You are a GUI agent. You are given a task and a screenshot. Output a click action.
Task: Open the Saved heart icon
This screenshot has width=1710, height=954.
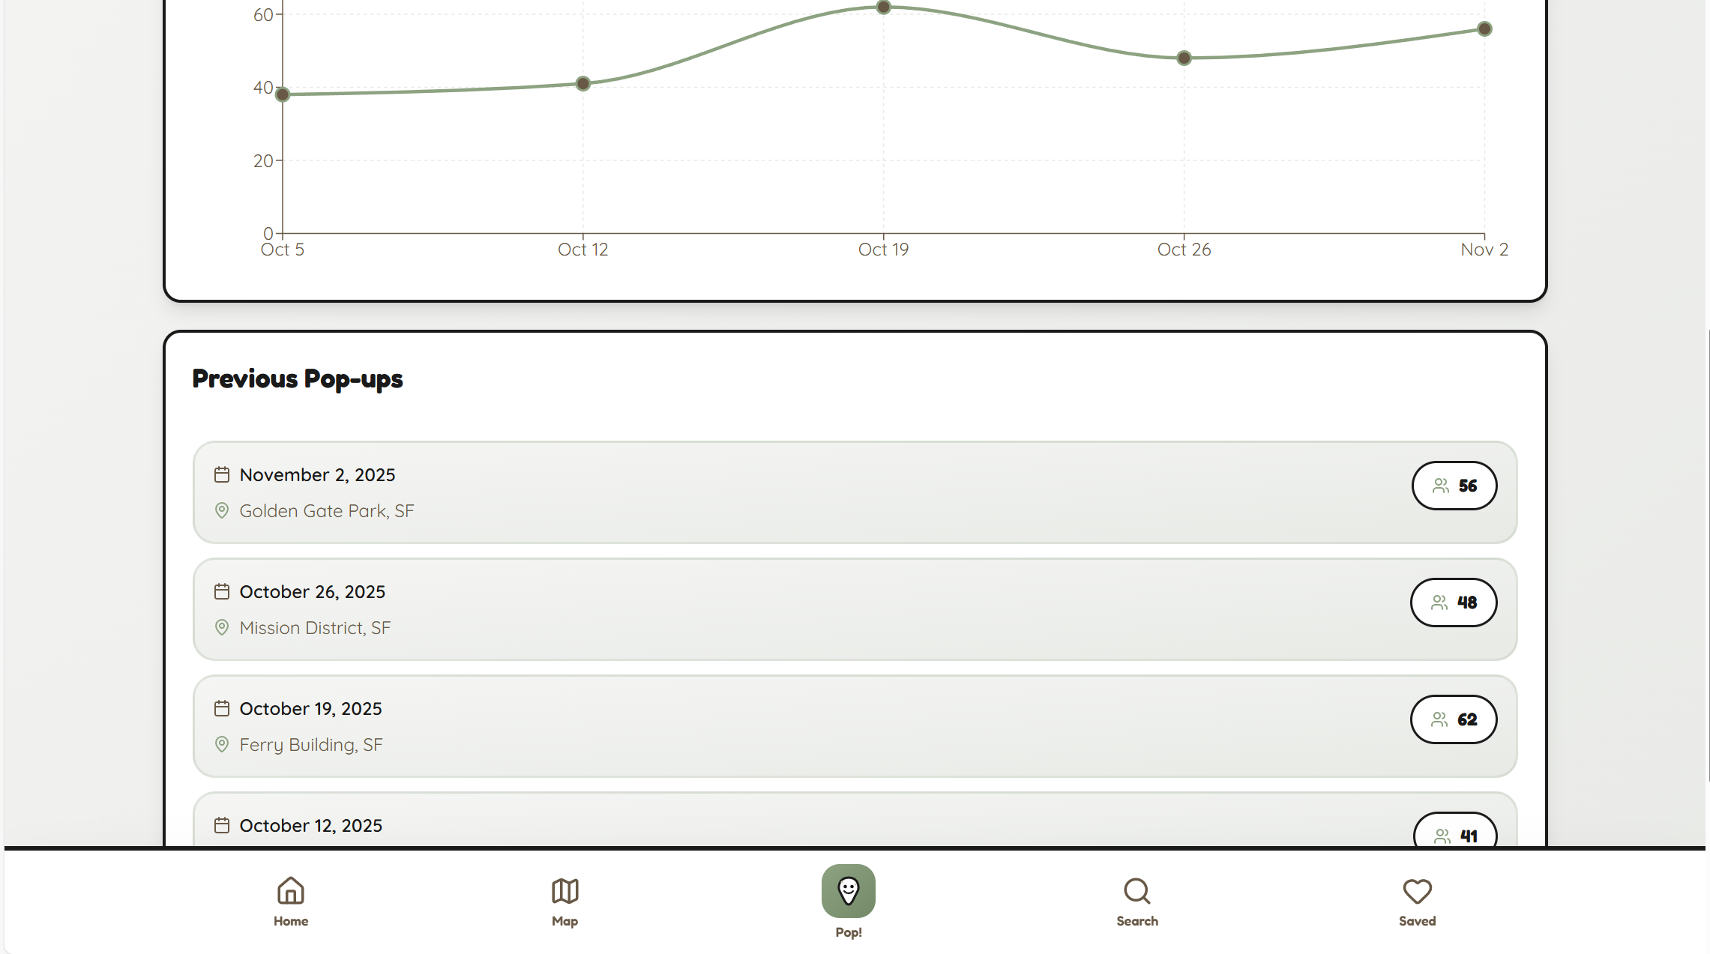pos(1417,891)
